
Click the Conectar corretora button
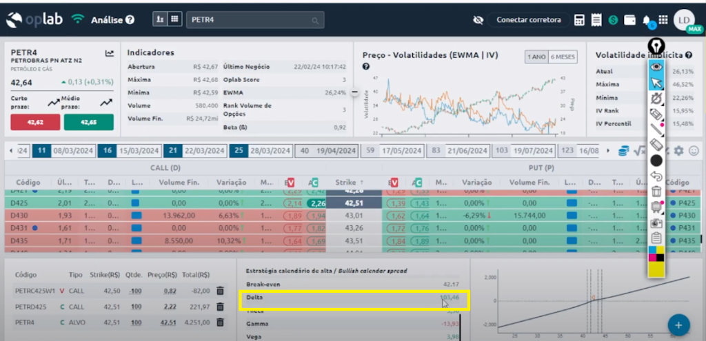point(529,20)
